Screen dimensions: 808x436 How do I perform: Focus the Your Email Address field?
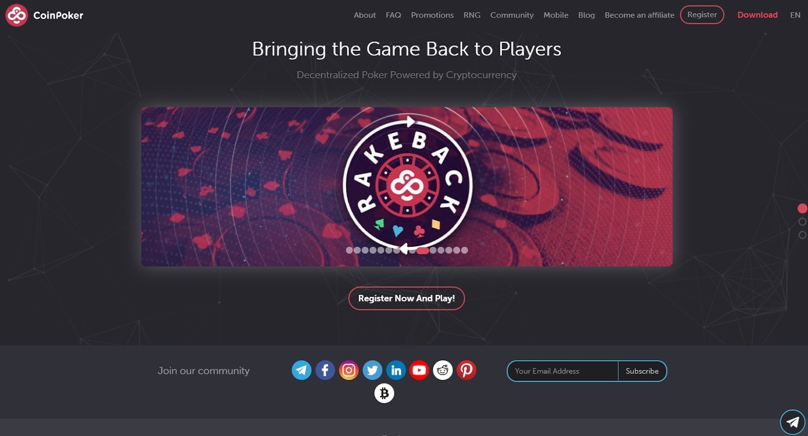tap(563, 371)
